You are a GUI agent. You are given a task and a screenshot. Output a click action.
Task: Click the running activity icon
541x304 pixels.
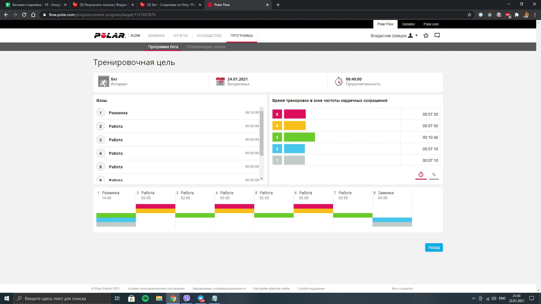point(103,81)
